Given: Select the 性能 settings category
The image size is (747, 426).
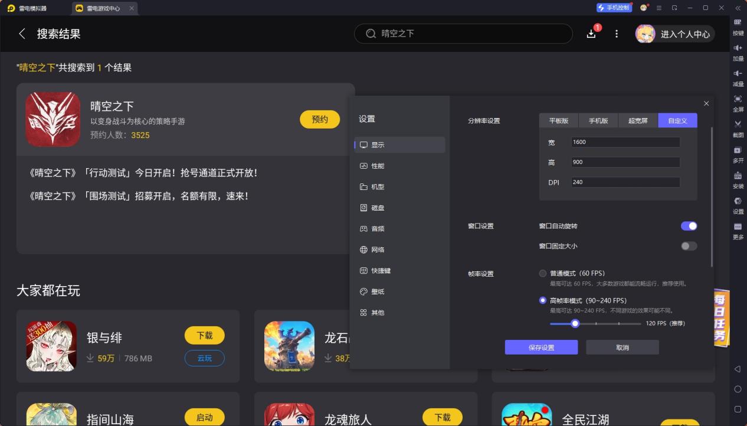Looking at the screenshot, I should 399,166.
